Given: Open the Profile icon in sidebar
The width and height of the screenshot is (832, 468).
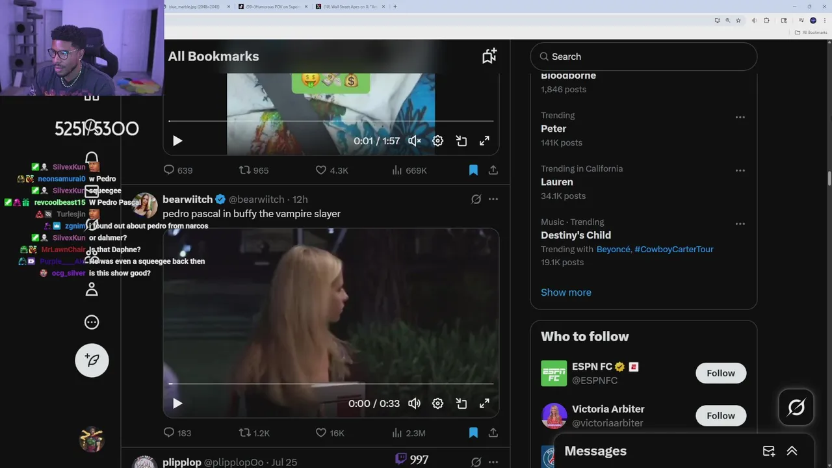Looking at the screenshot, I should [92, 289].
